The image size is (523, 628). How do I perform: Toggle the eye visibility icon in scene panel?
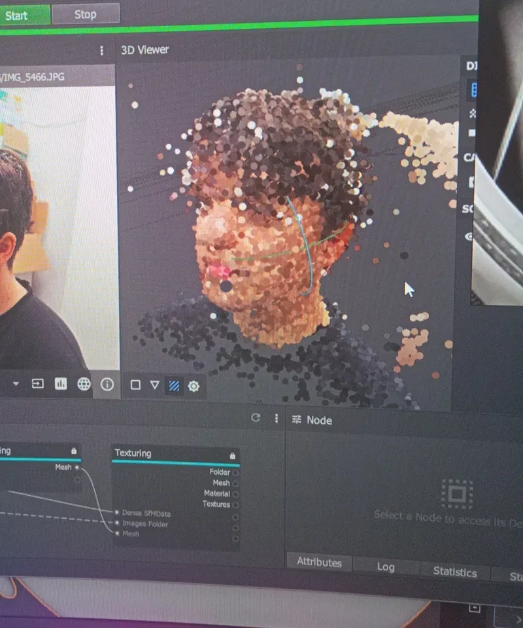click(x=469, y=237)
